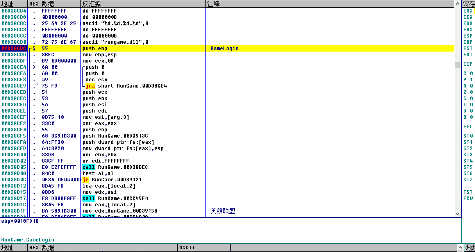Click hex bytes 68 3C91D300
Screen dimensions: 475x252
click(59, 136)
